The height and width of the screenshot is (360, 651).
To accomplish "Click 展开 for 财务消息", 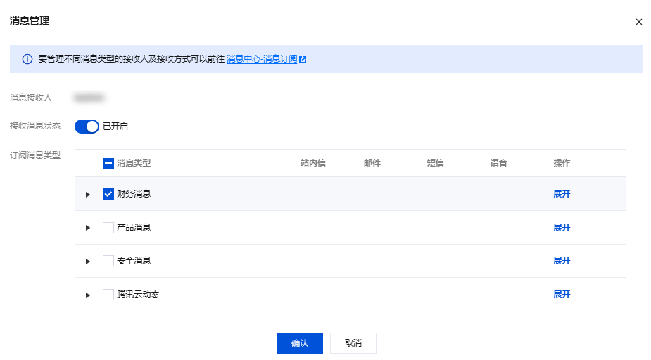I will (x=562, y=194).
